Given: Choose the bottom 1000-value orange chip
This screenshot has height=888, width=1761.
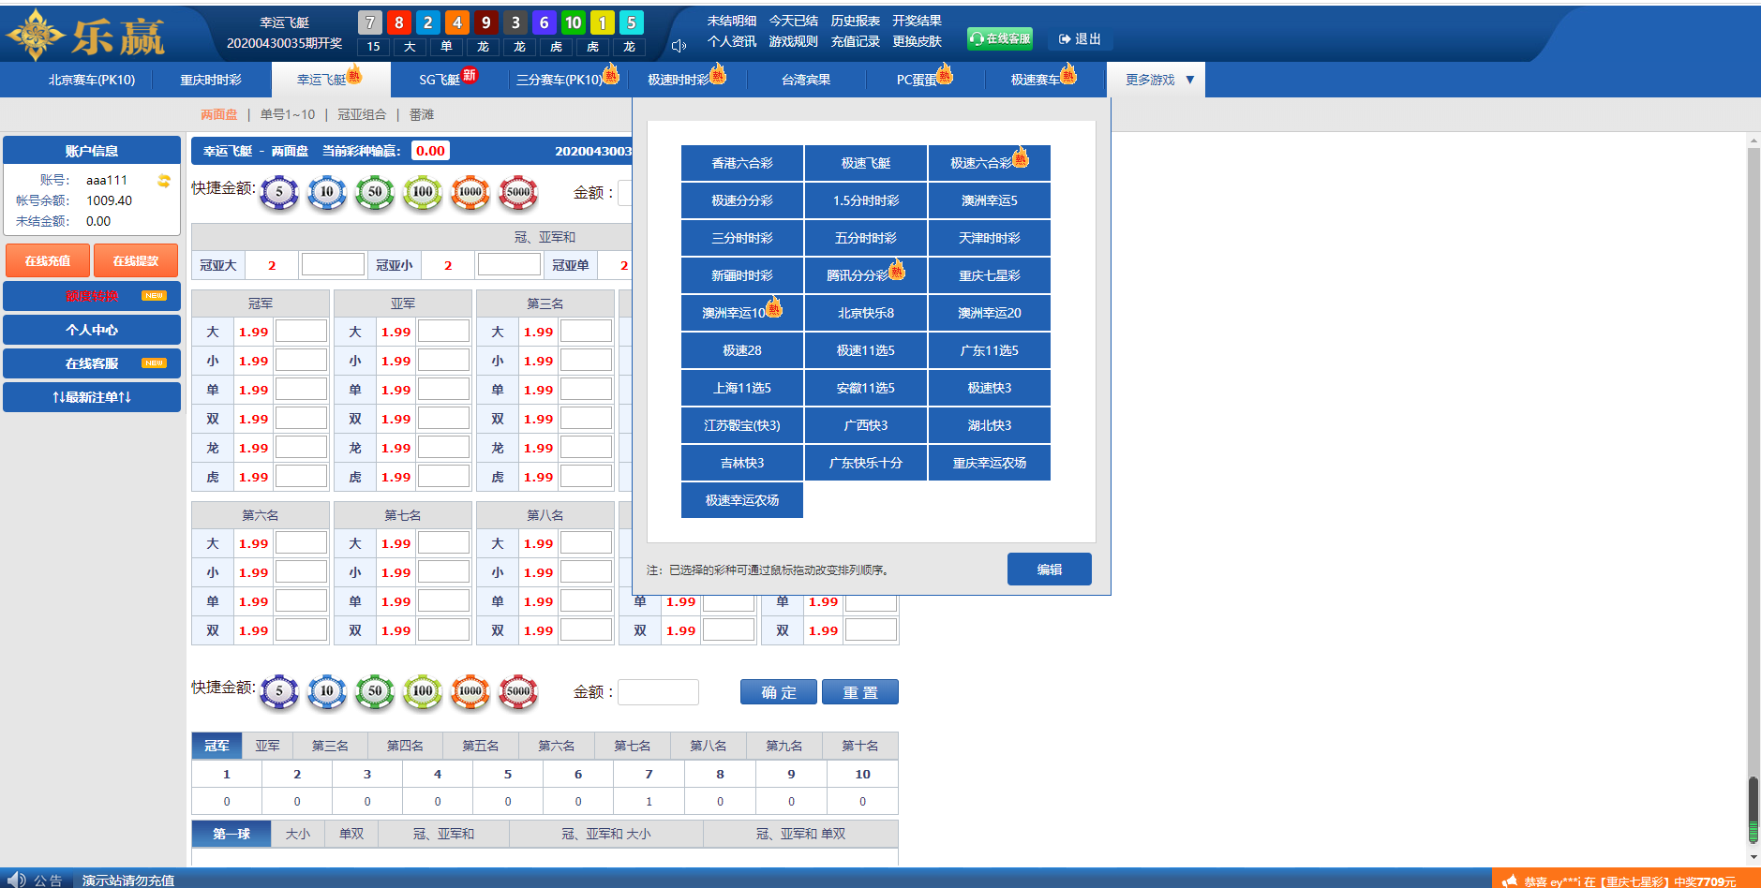Looking at the screenshot, I should [470, 691].
